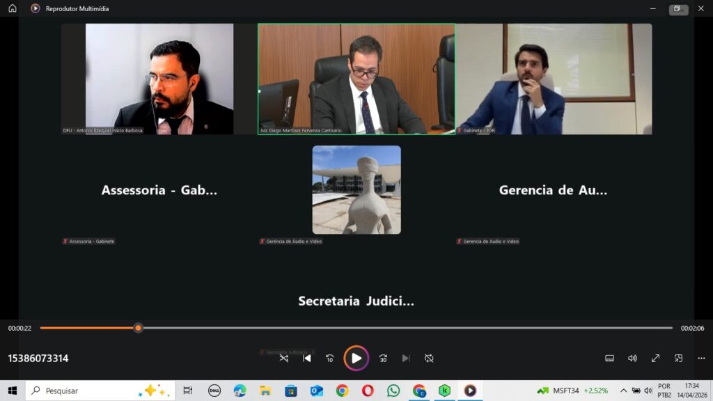Viewport: 713px width, 401px height.
Task: Click the Home icon in title bar
Action: tap(13, 8)
